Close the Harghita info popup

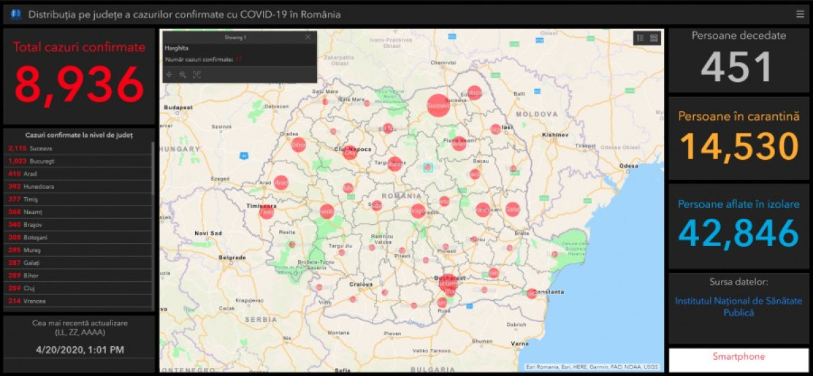[x=308, y=37]
